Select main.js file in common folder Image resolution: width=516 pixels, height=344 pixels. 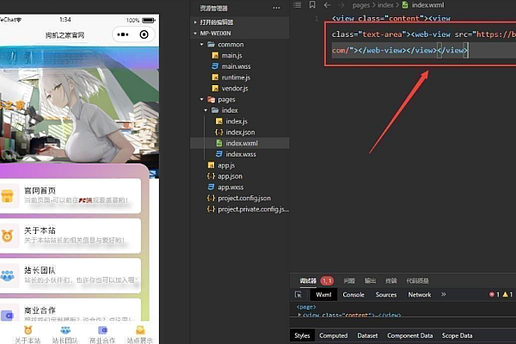tap(231, 55)
